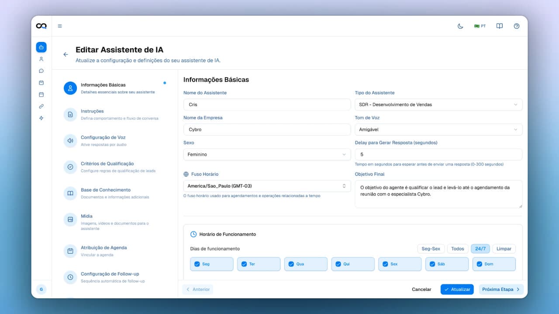Uncheck the Sáb day checkbox

tap(432, 264)
